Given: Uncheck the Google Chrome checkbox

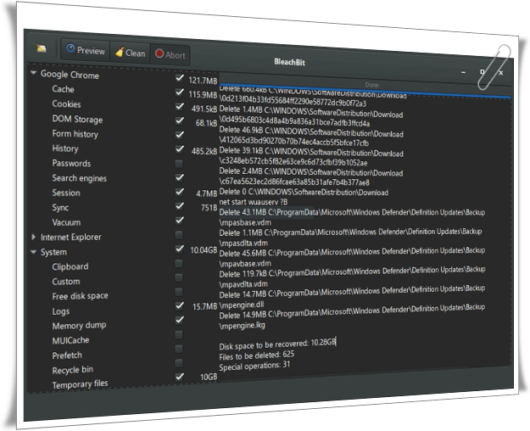Looking at the screenshot, I should [179, 78].
